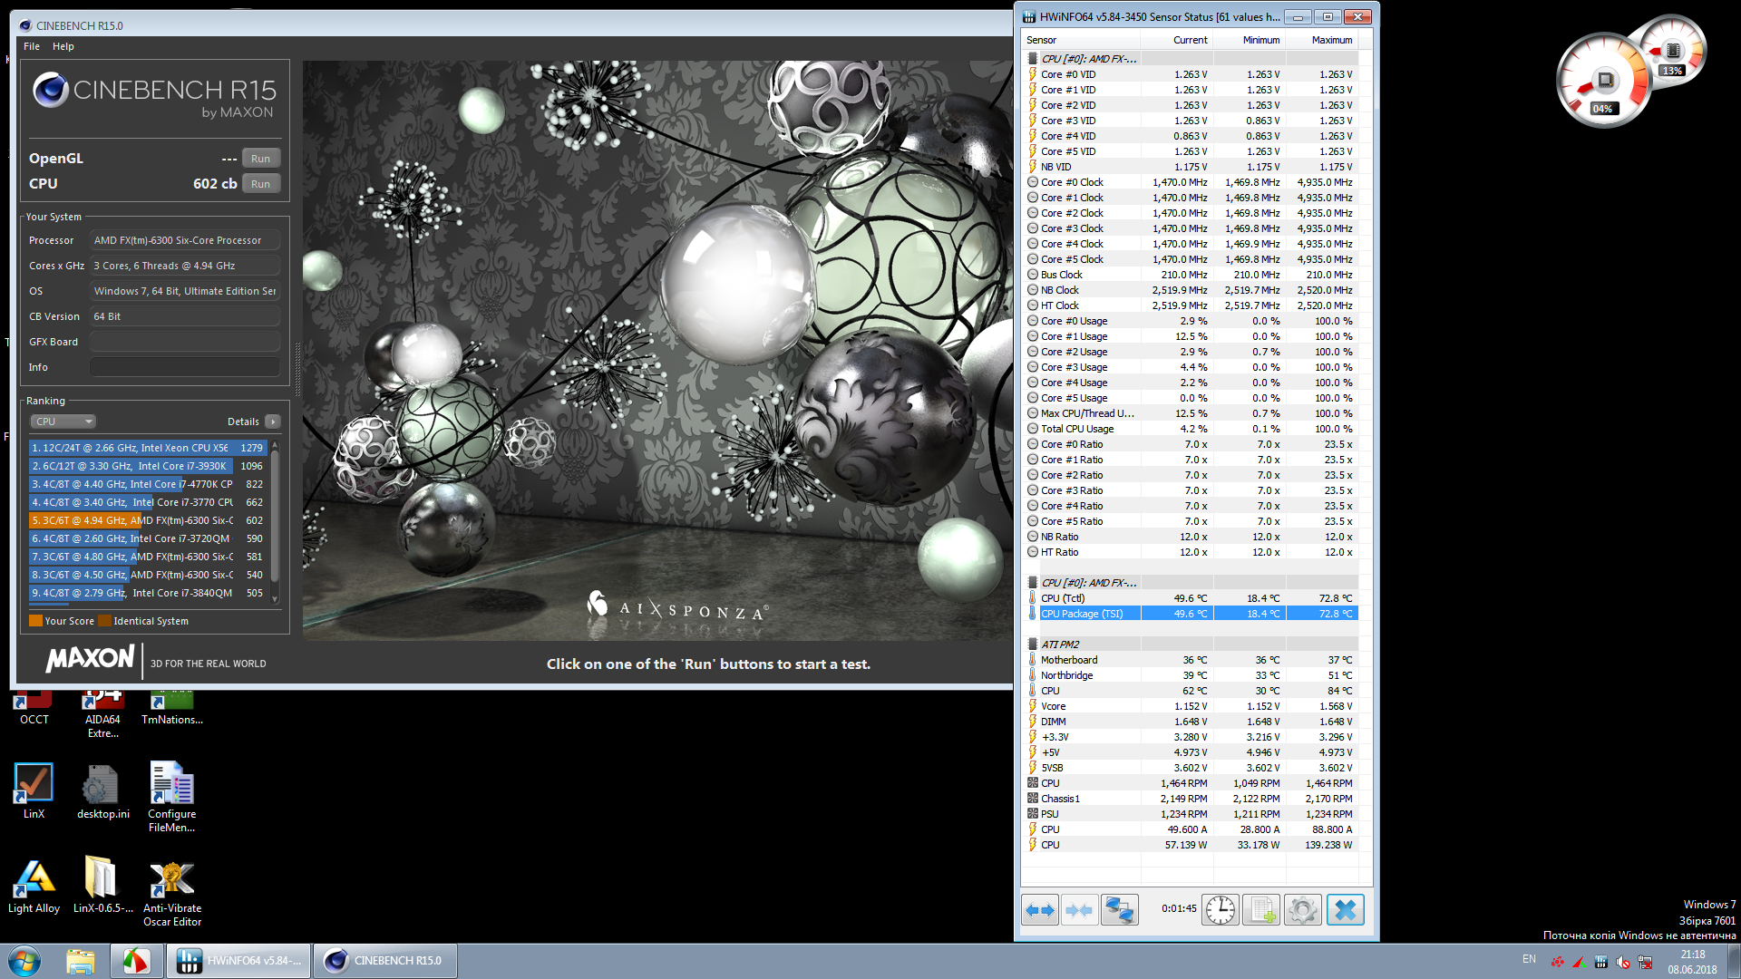Run the CPU benchmark
The height and width of the screenshot is (979, 1741).
point(260,184)
